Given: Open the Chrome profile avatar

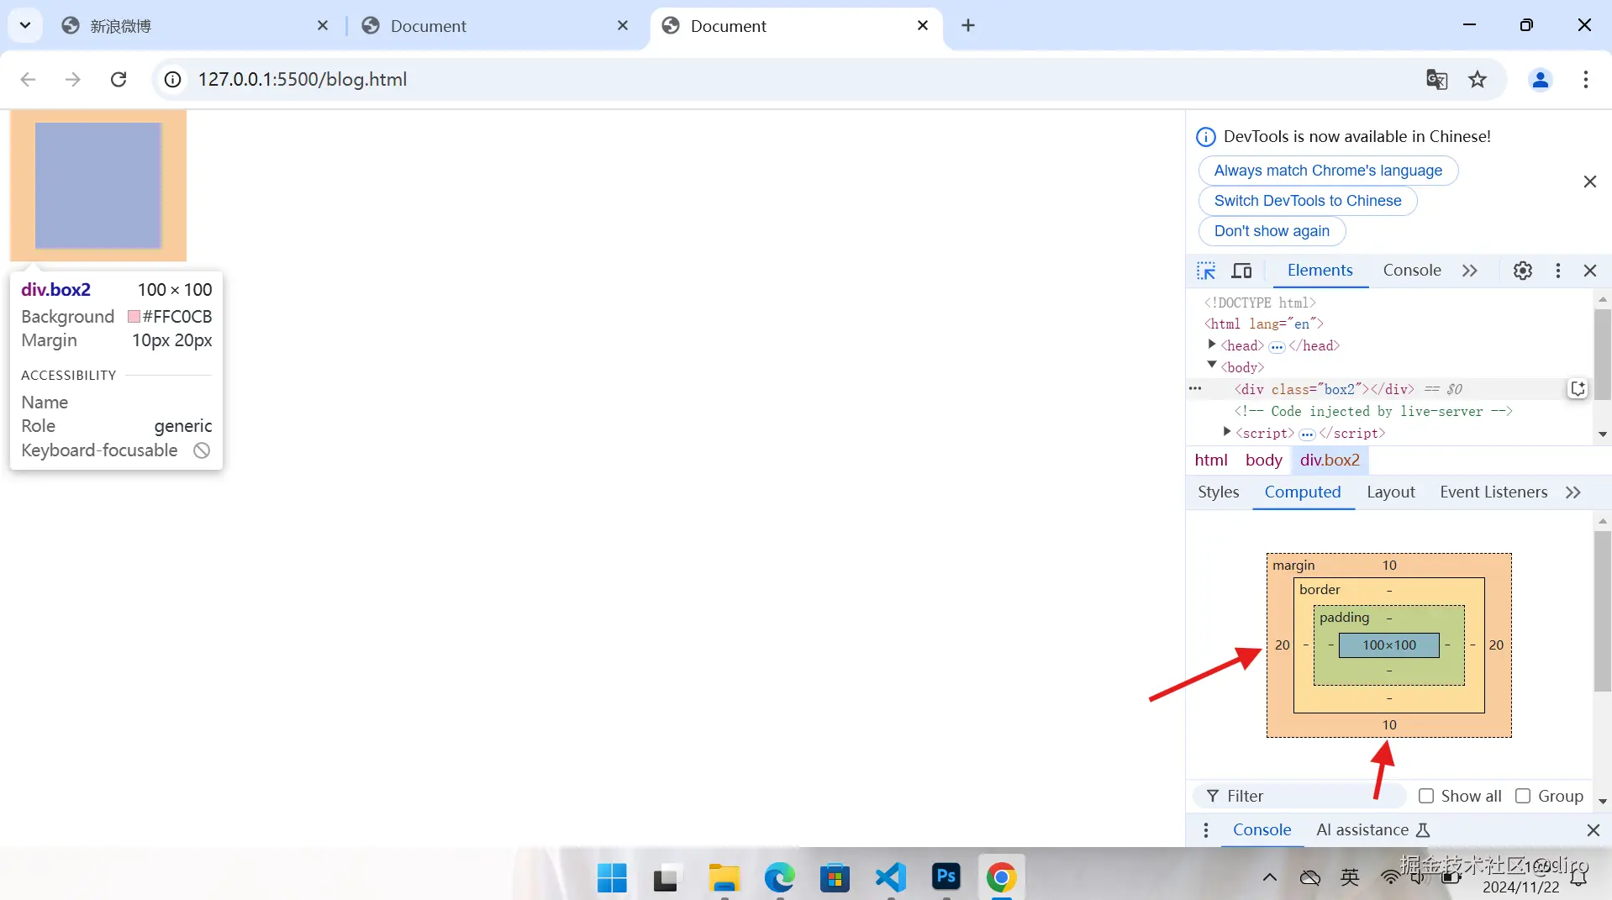Looking at the screenshot, I should click(1540, 79).
